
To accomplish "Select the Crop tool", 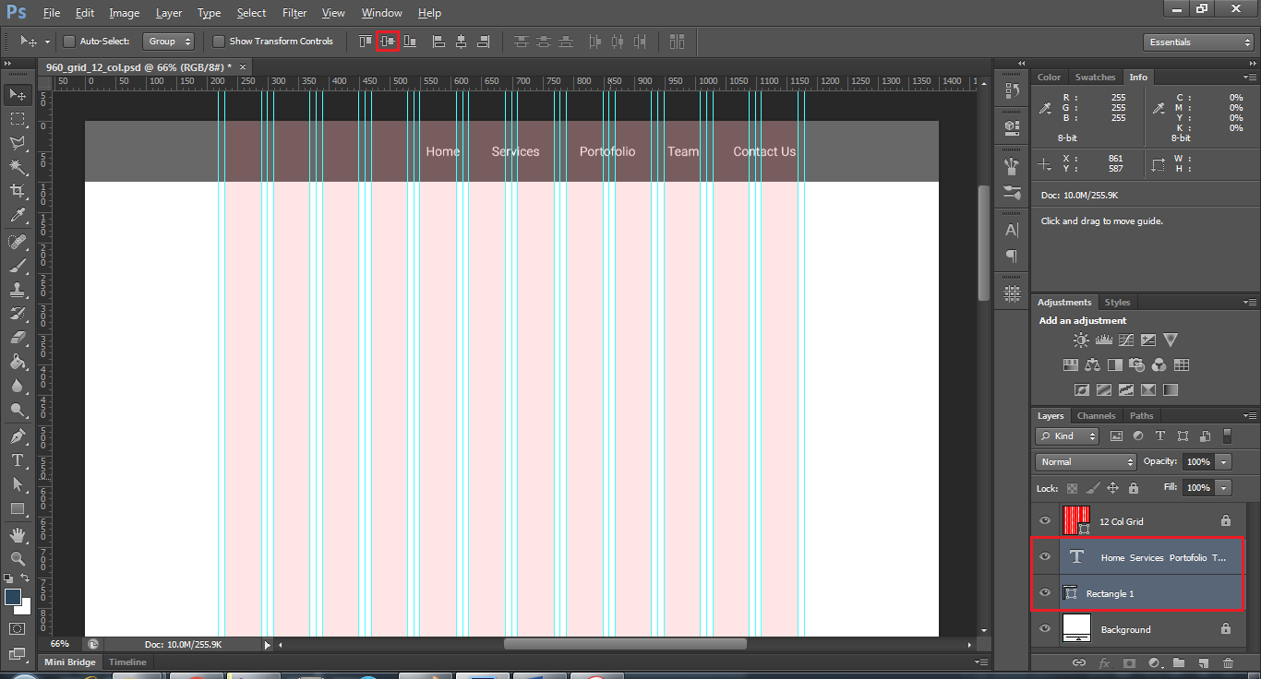I will point(18,191).
